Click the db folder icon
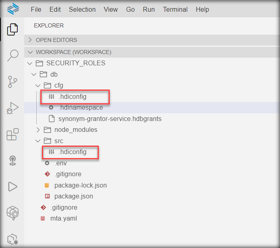This screenshot has width=280, height=248. click(44, 74)
